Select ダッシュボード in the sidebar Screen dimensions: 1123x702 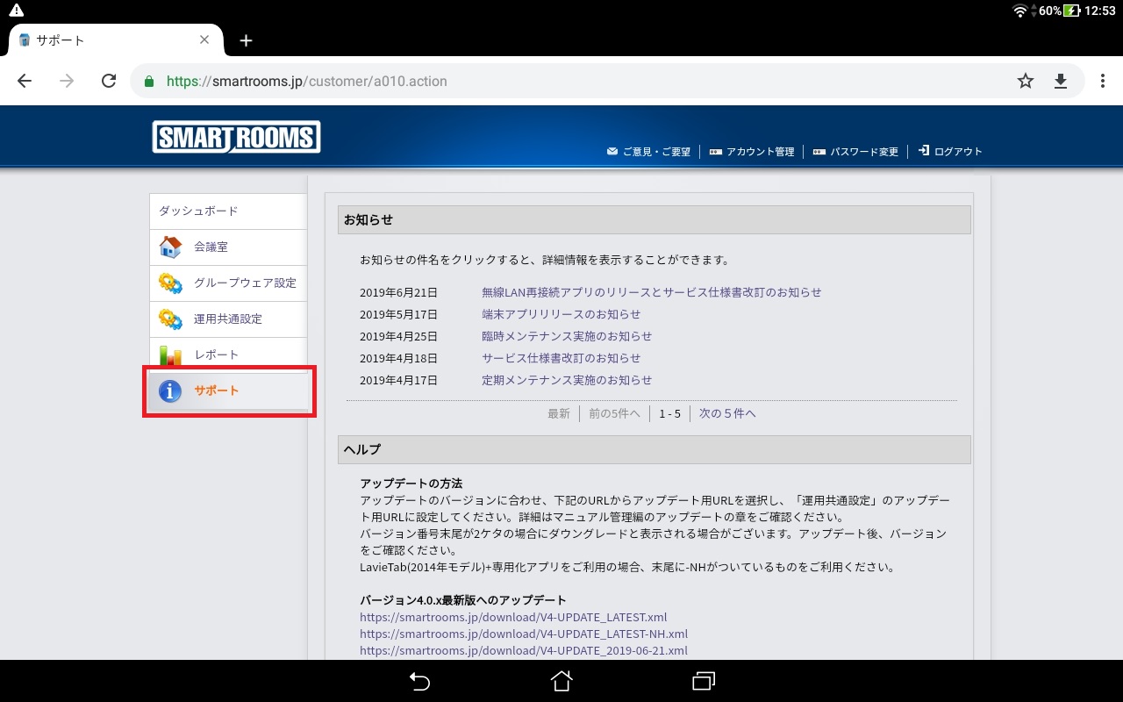(199, 211)
